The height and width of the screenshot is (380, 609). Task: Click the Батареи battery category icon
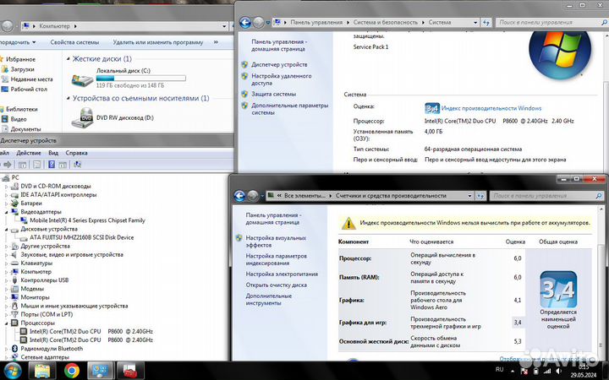point(14,204)
